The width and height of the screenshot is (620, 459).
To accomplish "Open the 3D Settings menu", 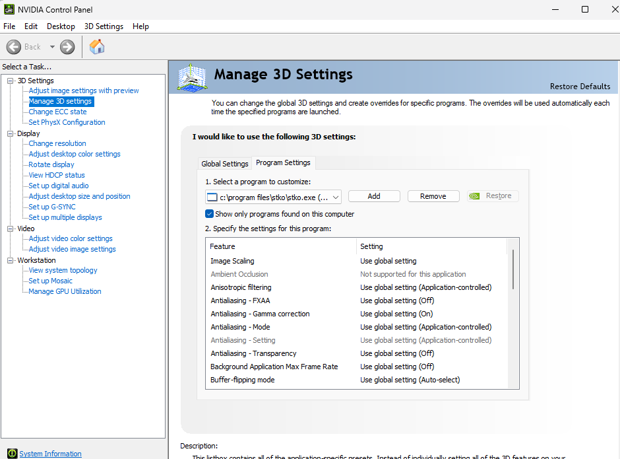I will coord(104,26).
